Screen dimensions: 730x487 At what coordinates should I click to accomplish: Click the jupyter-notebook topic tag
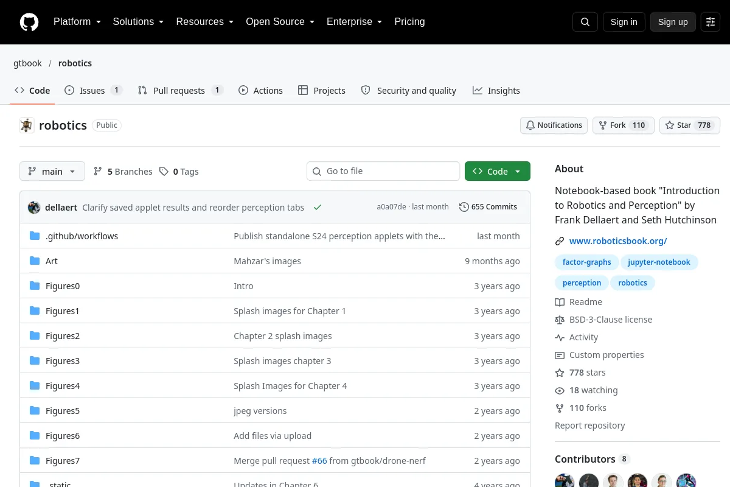click(x=659, y=262)
